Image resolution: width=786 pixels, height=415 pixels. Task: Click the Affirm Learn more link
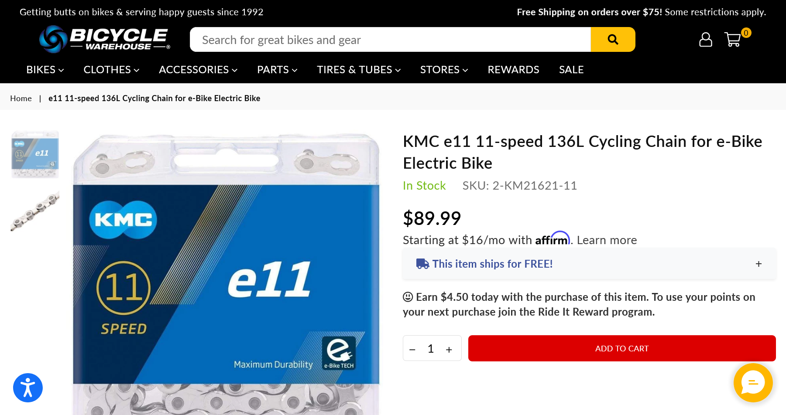607,240
